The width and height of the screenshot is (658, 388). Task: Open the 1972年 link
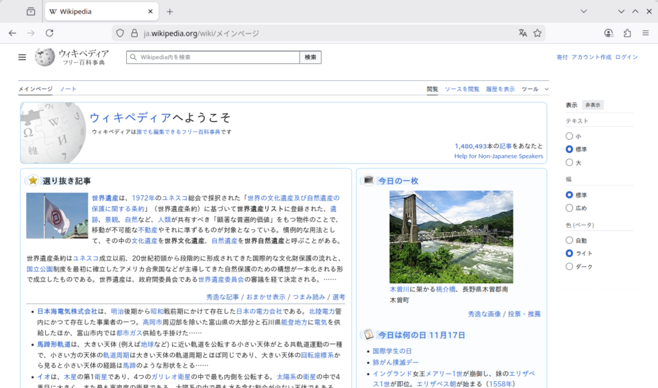point(143,198)
